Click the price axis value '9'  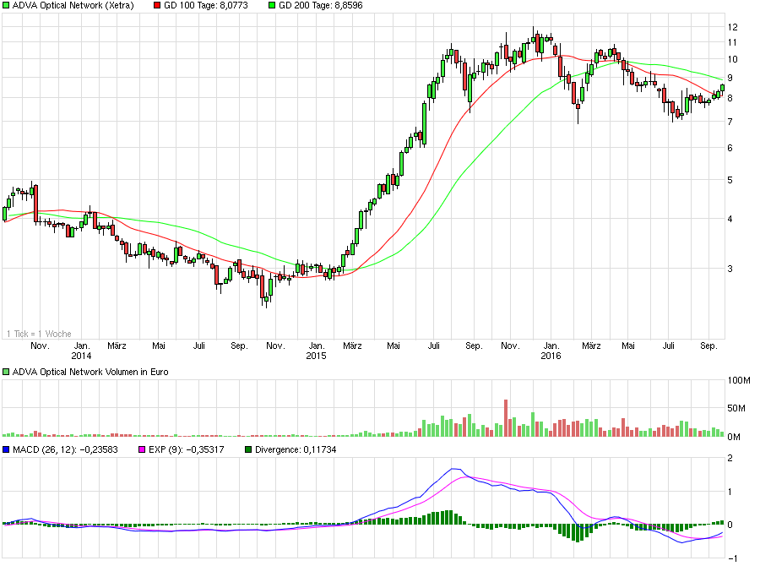click(x=730, y=78)
